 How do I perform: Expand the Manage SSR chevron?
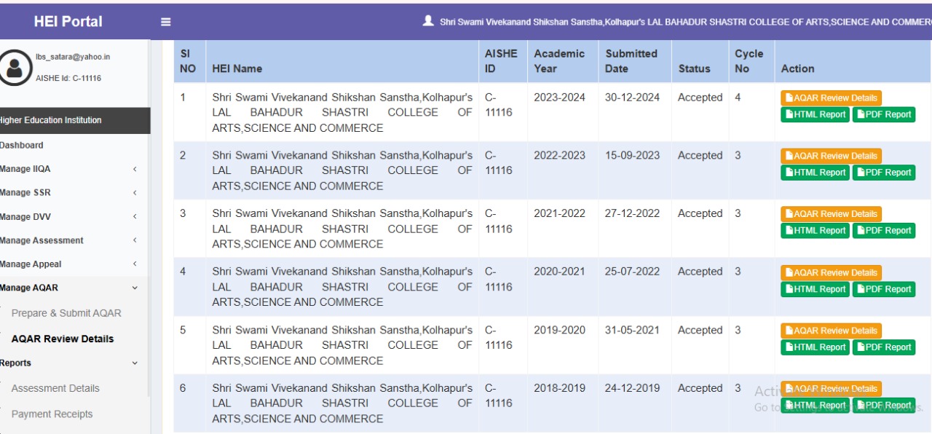pyautogui.click(x=135, y=193)
